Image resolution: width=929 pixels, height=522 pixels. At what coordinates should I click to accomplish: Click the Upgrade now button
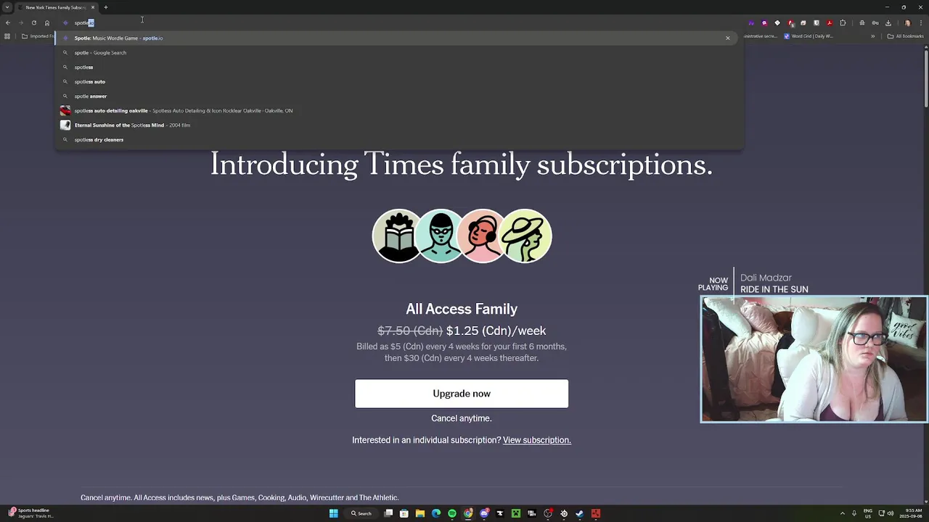[x=462, y=394]
